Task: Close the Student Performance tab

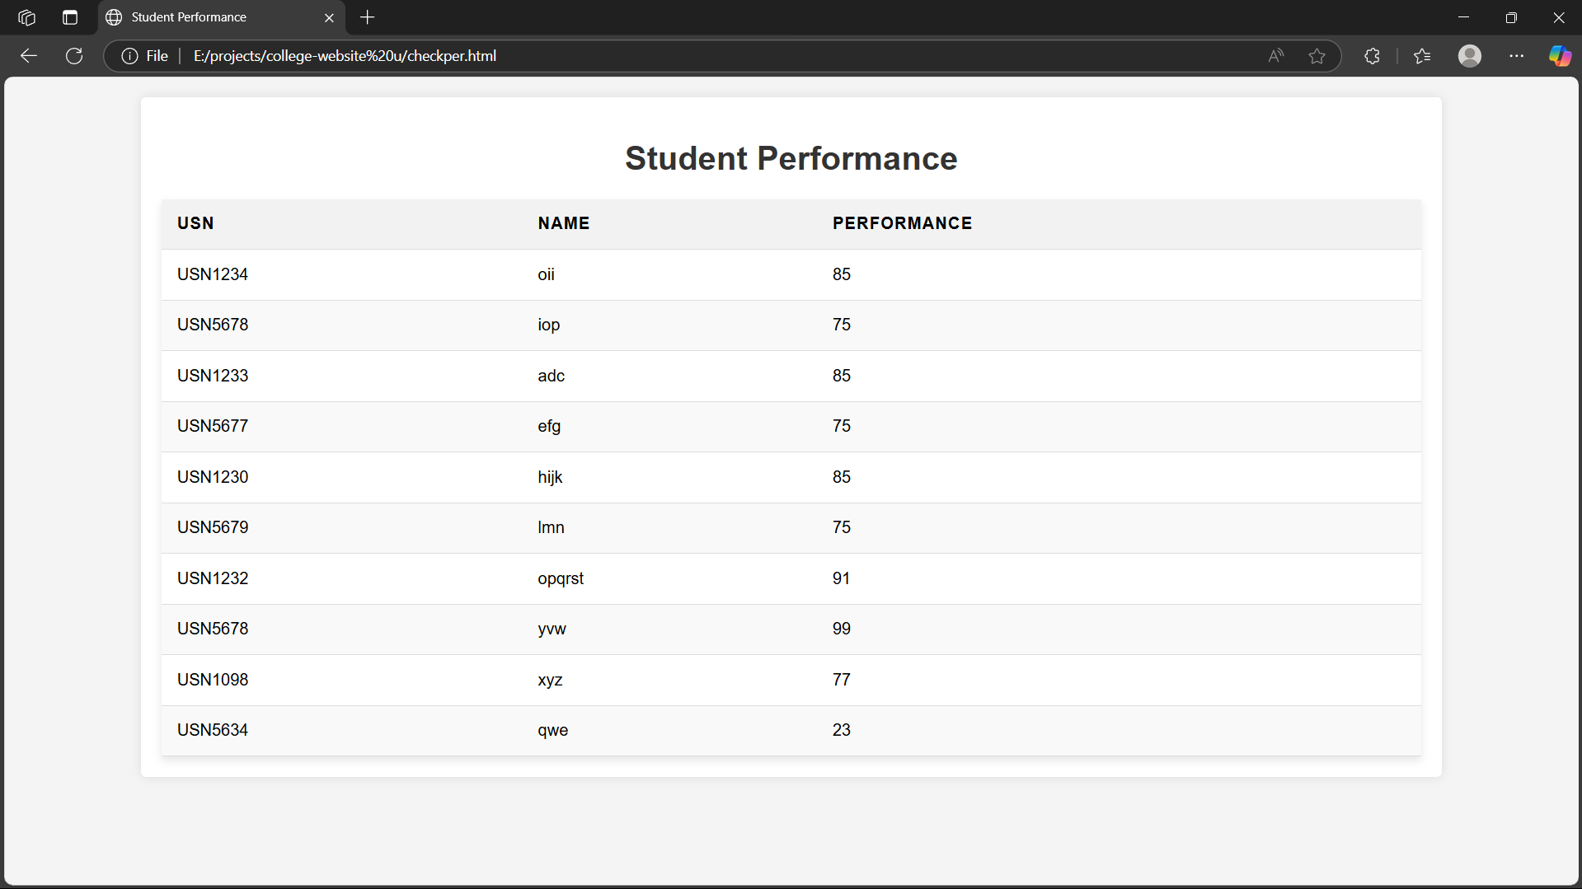Action: (329, 17)
